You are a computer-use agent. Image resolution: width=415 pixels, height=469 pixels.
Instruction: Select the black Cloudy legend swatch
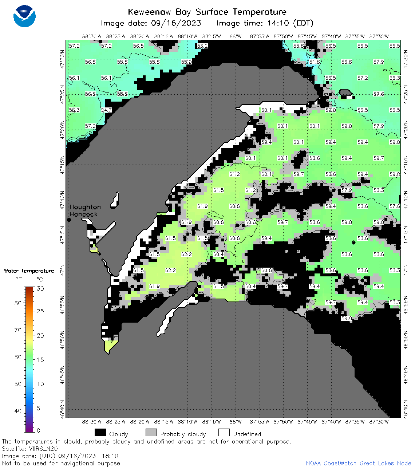coord(100,432)
